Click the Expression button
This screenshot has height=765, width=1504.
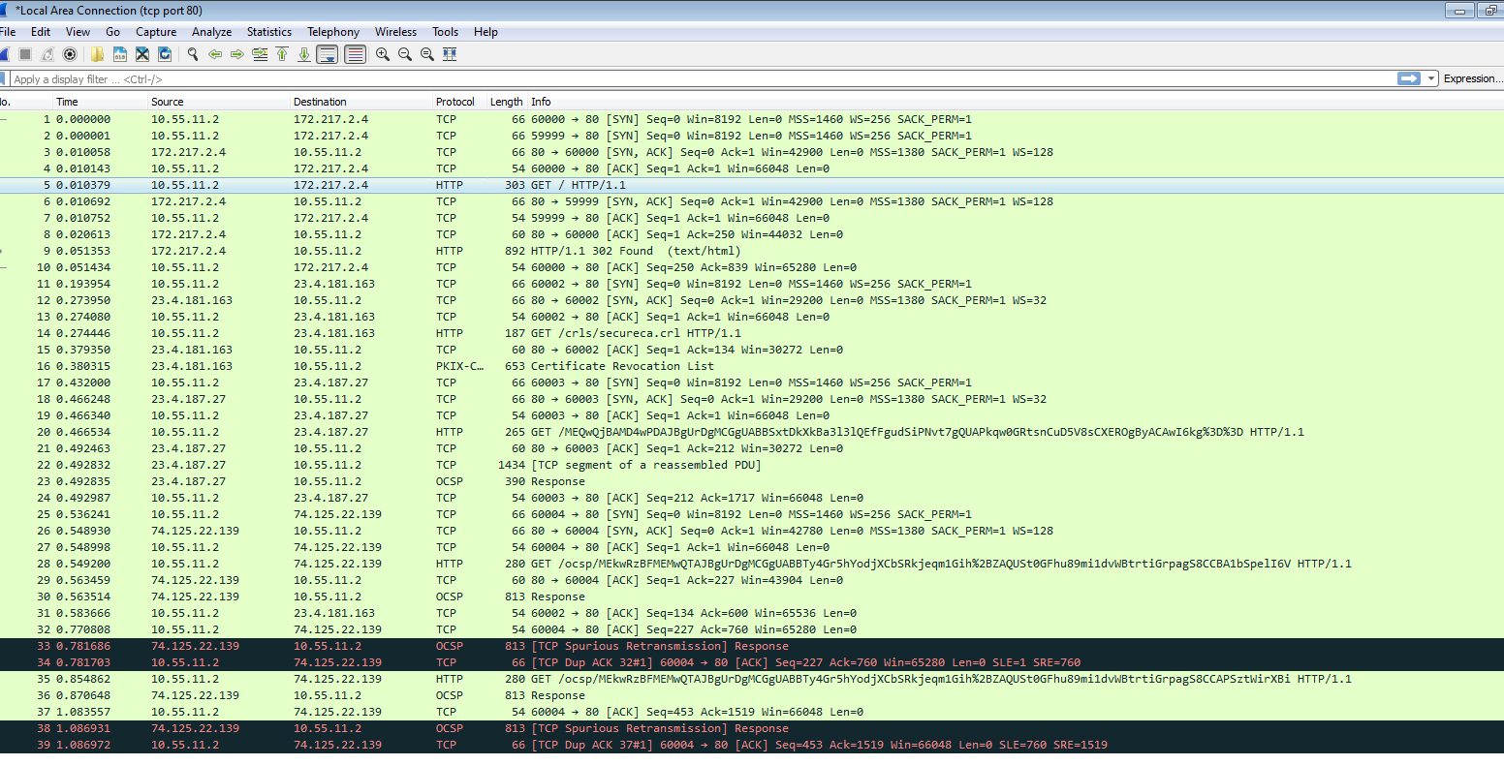pos(1472,78)
